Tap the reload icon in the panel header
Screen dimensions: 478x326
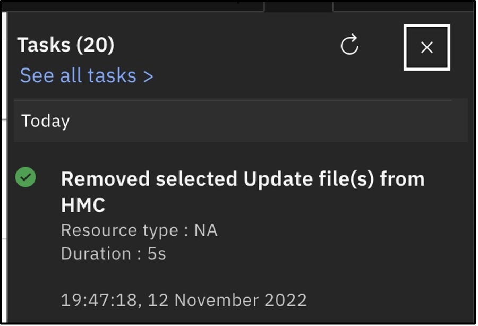349,46
